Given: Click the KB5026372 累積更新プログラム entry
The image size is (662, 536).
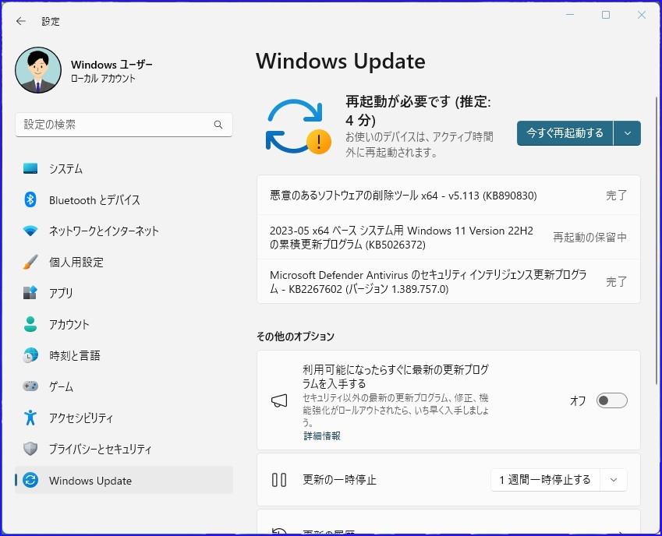Looking at the screenshot, I should (x=448, y=237).
